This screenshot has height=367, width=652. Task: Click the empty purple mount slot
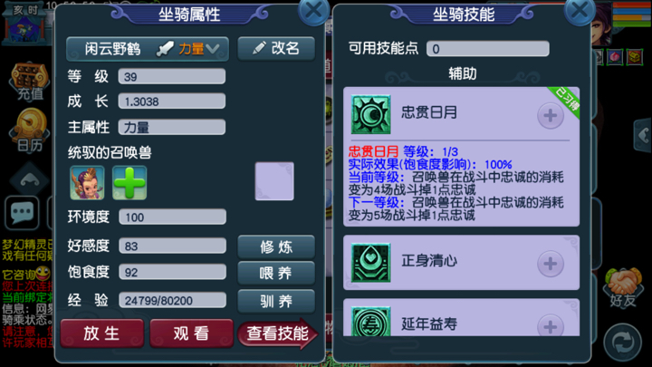(274, 181)
